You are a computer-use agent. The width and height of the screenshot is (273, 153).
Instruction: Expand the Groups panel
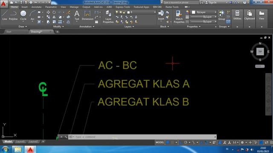click(x=224, y=26)
